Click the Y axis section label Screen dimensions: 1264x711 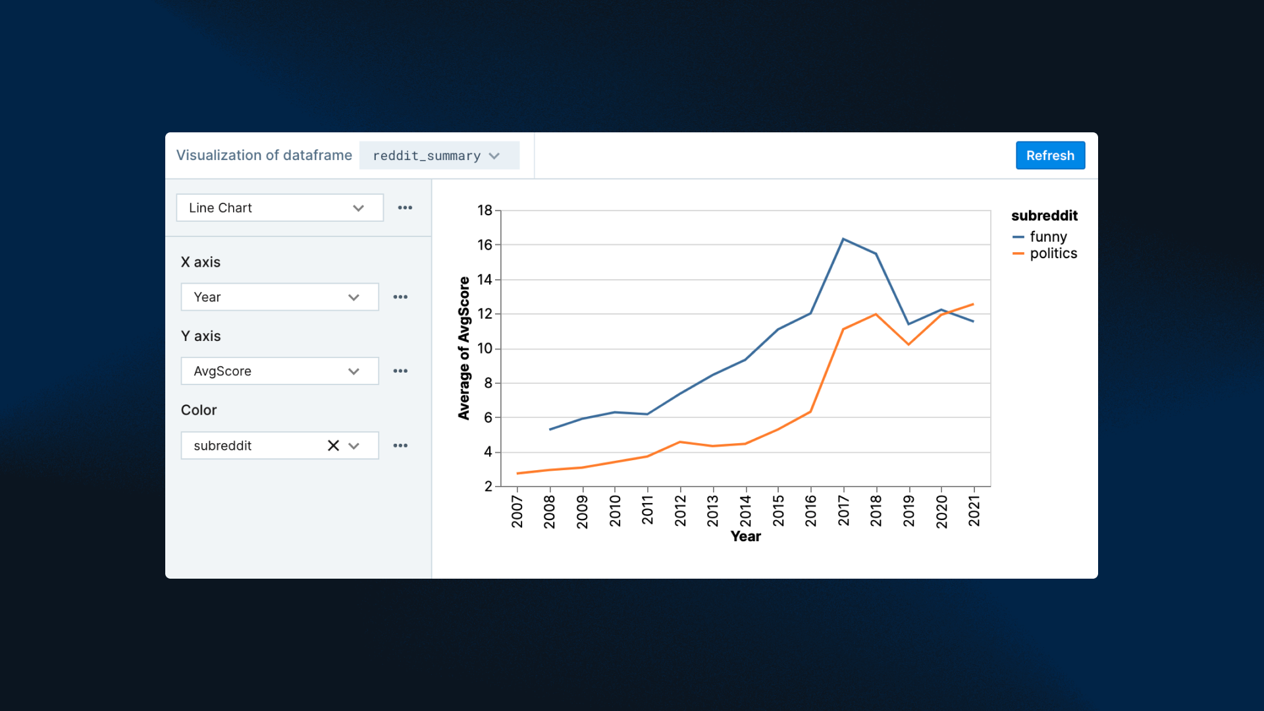pos(201,336)
